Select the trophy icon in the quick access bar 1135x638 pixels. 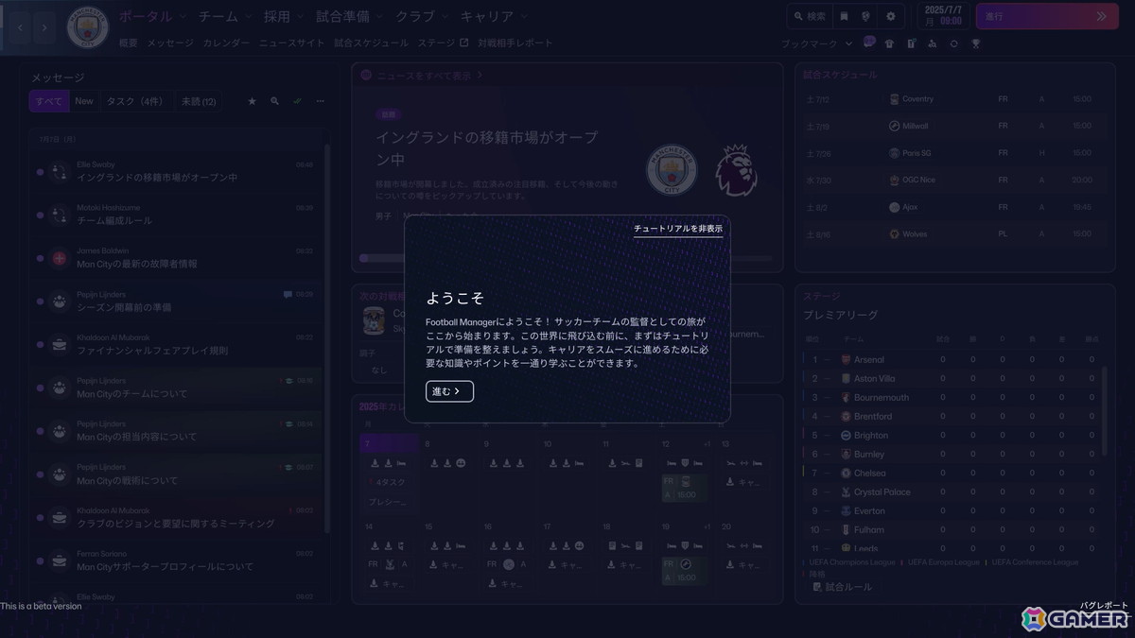975,43
